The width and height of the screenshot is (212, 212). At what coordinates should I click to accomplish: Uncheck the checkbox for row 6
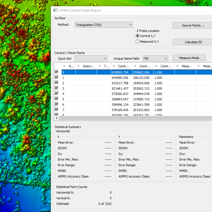[56, 104]
